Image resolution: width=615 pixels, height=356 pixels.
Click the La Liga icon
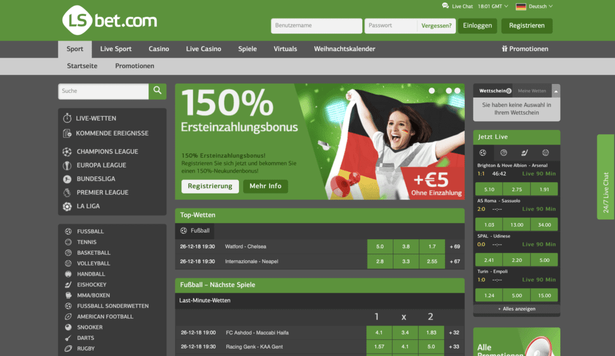click(67, 206)
